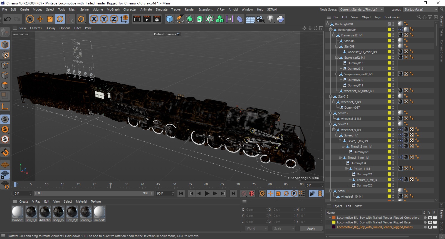Select the Live Selection tool
Image resolution: width=445 pixels, height=239 pixels.
(x=30, y=19)
